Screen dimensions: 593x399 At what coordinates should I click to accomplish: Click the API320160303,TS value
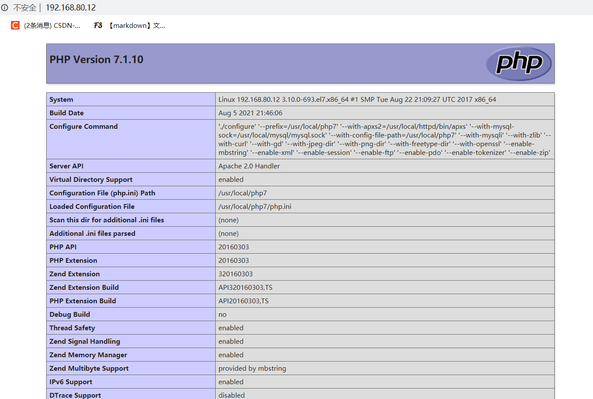[246, 287]
